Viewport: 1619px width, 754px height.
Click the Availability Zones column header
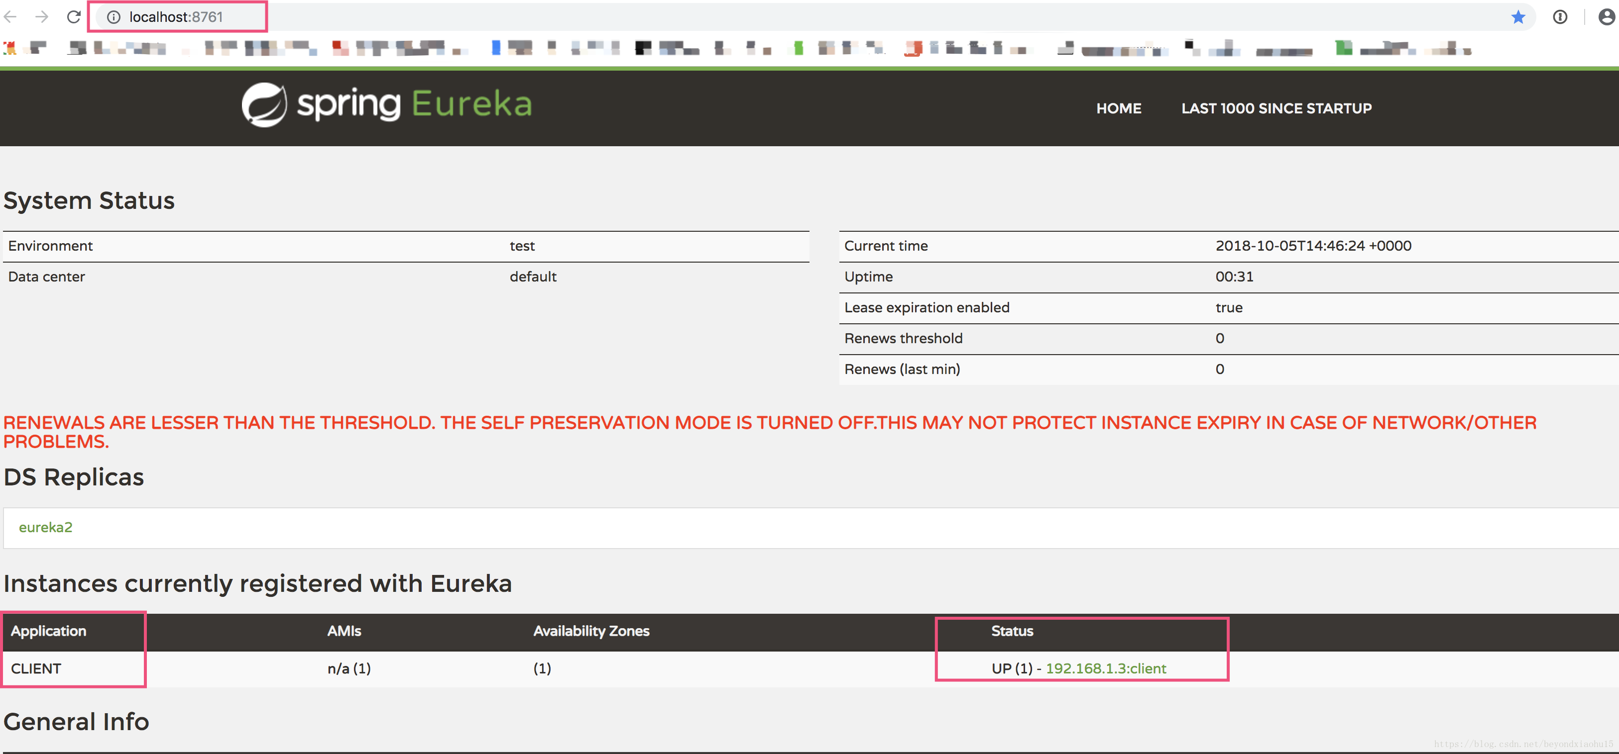pos(591,631)
